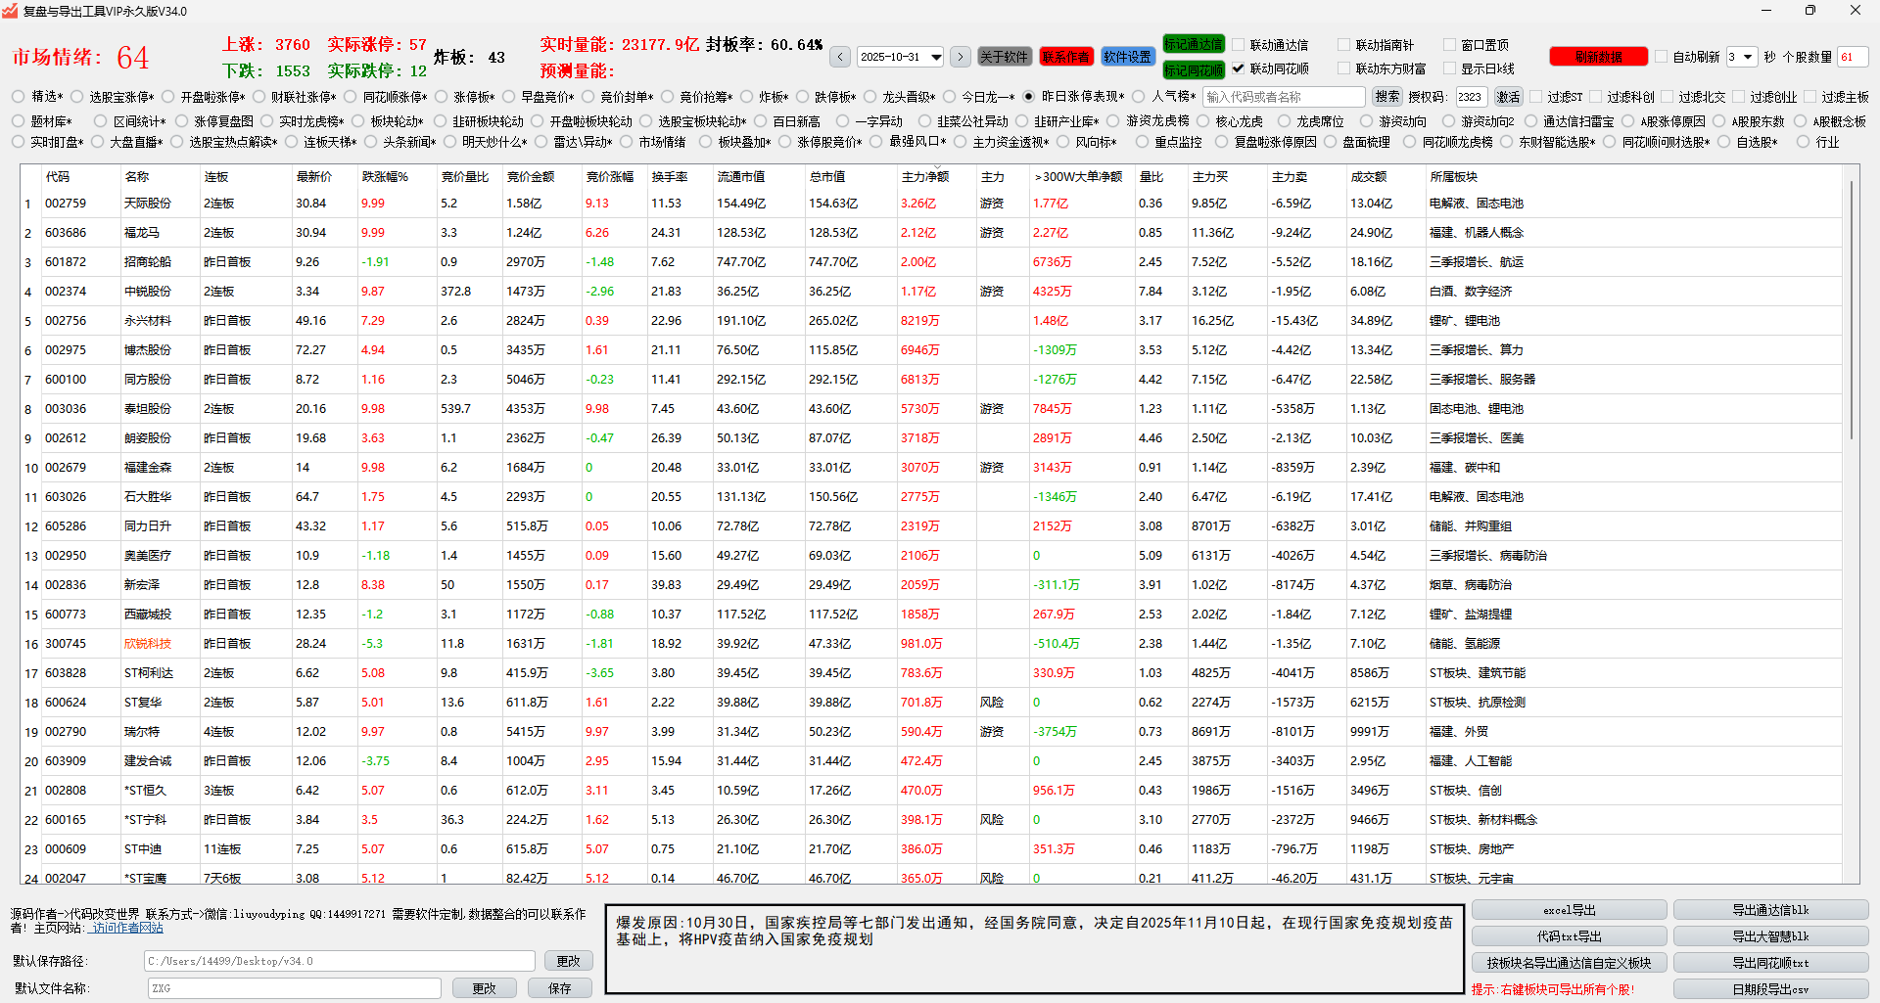This screenshot has height=1003, width=1880.
Task: Click the 搜索 search button
Action: click(x=1387, y=97)
